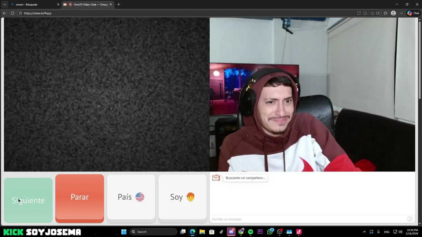Screen dimensions: 422x237
Task: Click the camera permission icon in address bar
Action: (x=378, y=13)
